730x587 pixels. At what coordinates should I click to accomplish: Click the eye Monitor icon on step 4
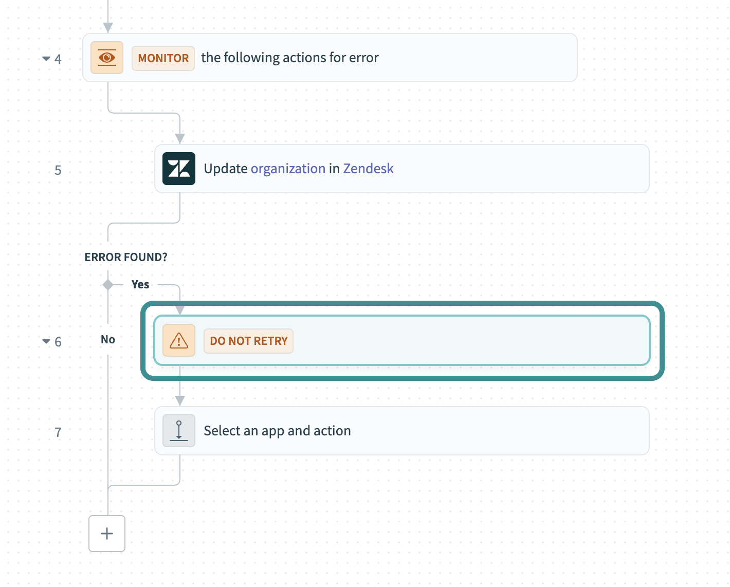pyautogui.click(x=106, y=58)
